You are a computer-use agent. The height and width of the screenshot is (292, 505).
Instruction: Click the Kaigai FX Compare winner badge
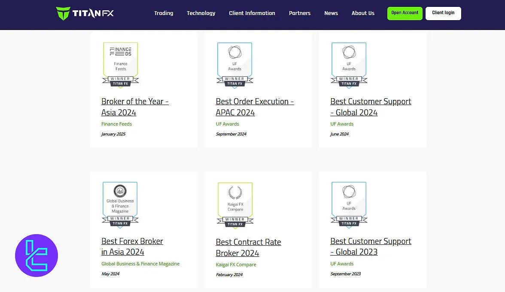(235, 205)
